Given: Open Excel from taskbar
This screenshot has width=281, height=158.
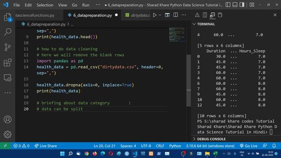Looking at the screenshot, I should tap(215, 154).
